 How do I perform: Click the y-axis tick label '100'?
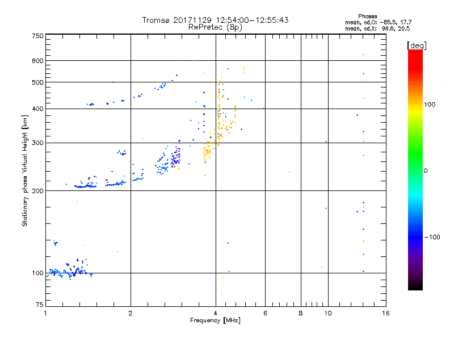(x=37, y=273)
